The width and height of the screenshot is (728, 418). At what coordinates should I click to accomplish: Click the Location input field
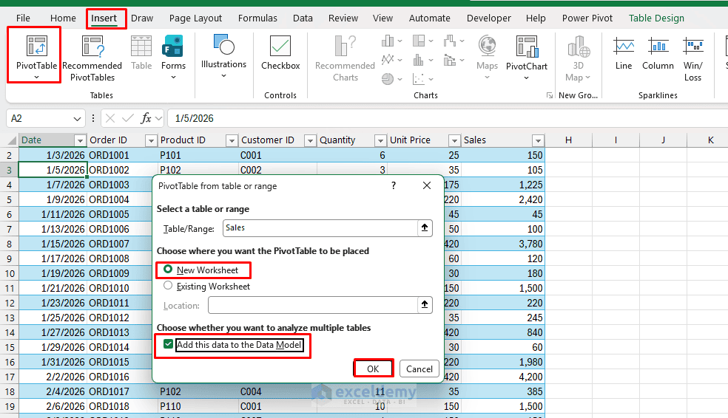pos(313,305)
